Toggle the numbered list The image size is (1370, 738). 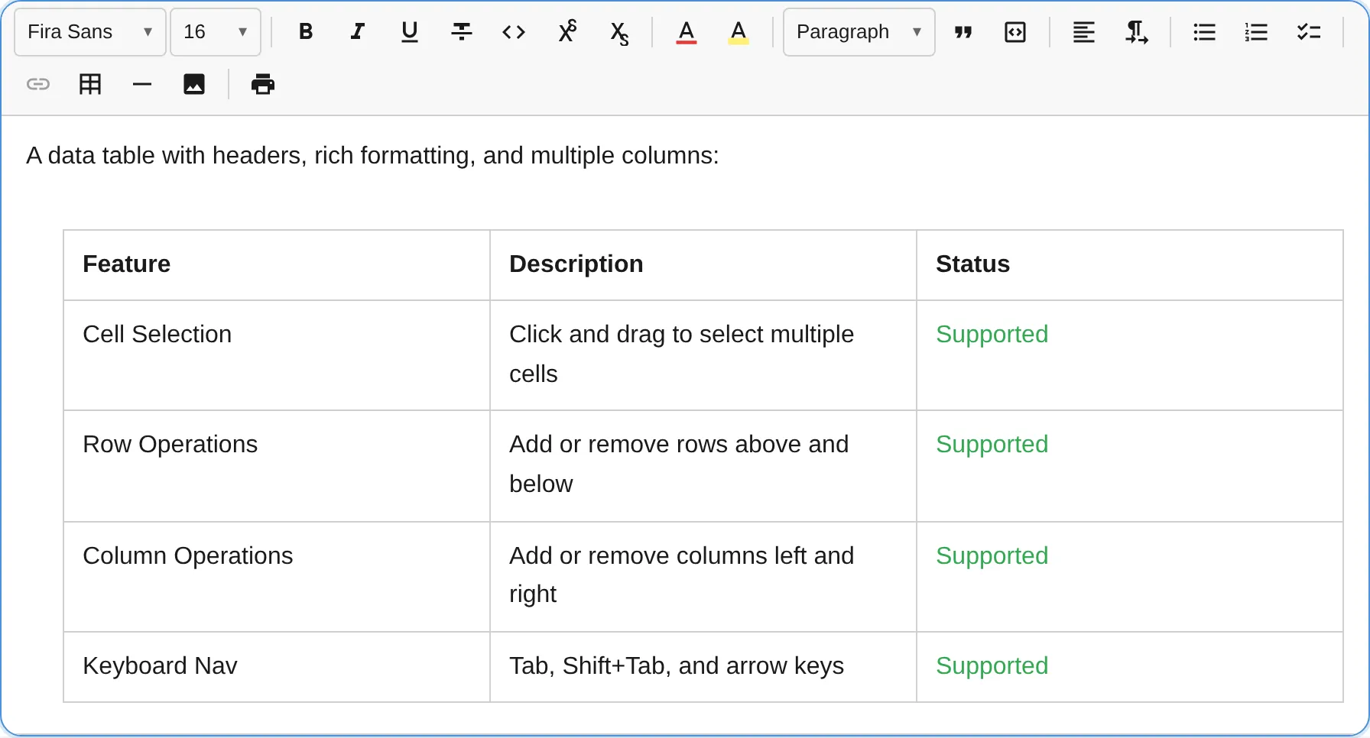coord(1256,32)
